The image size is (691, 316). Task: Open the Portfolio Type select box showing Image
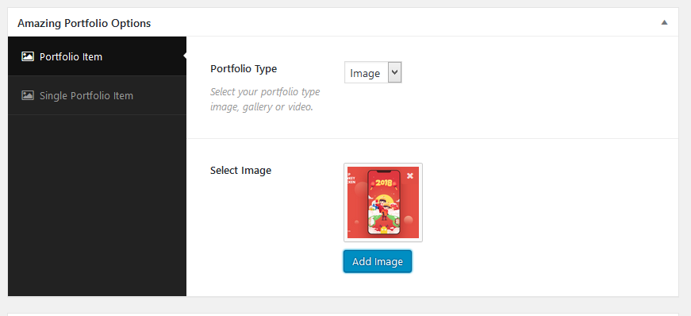point(373,73)
